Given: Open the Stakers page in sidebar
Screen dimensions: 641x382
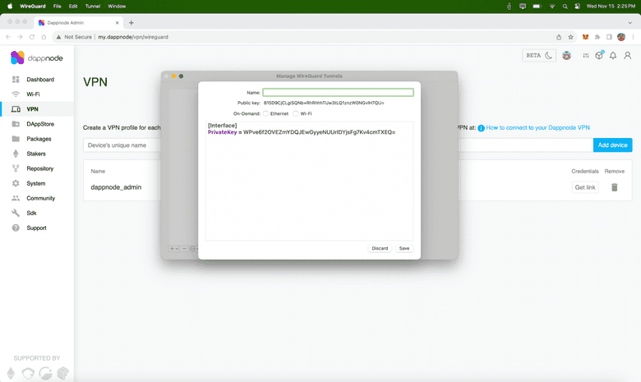Looking at the screenshot, I should (x=35, y=154).
